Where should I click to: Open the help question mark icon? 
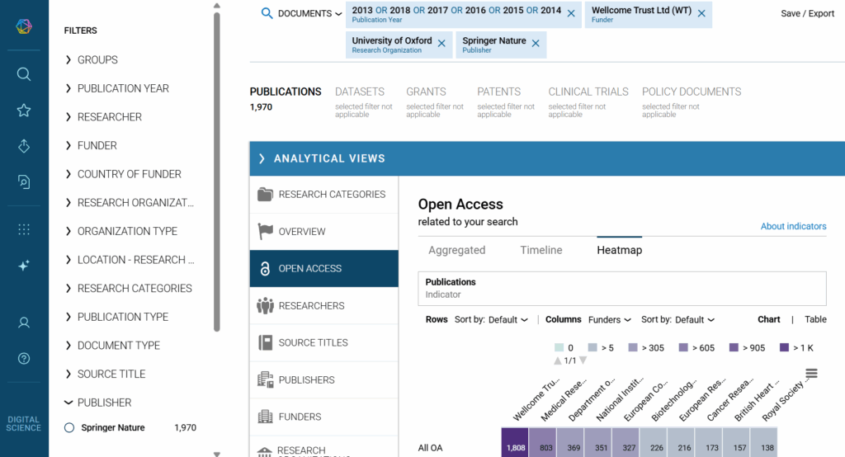(x=24, y=358)
